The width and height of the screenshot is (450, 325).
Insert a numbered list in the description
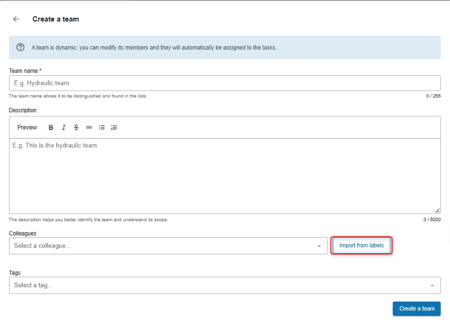[x=114, y=127]
